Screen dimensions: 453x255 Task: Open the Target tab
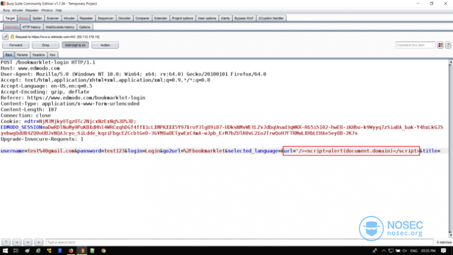(10, 18)
